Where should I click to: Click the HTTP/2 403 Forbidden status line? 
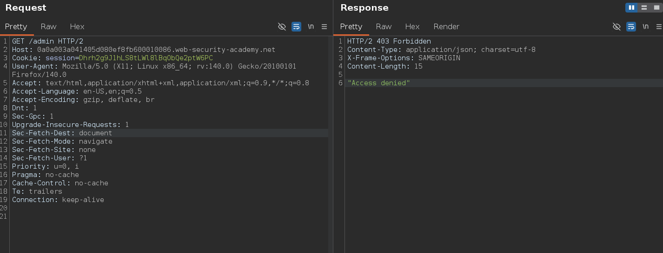pos(389,41)
